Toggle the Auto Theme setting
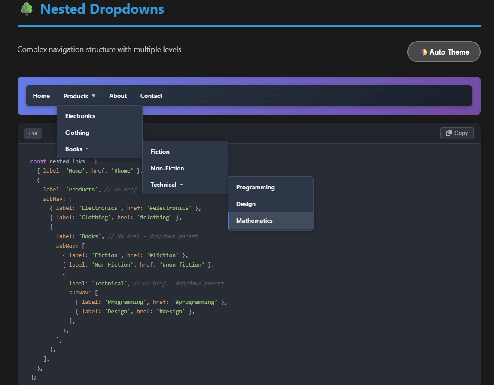 click(x=444, y=52)
